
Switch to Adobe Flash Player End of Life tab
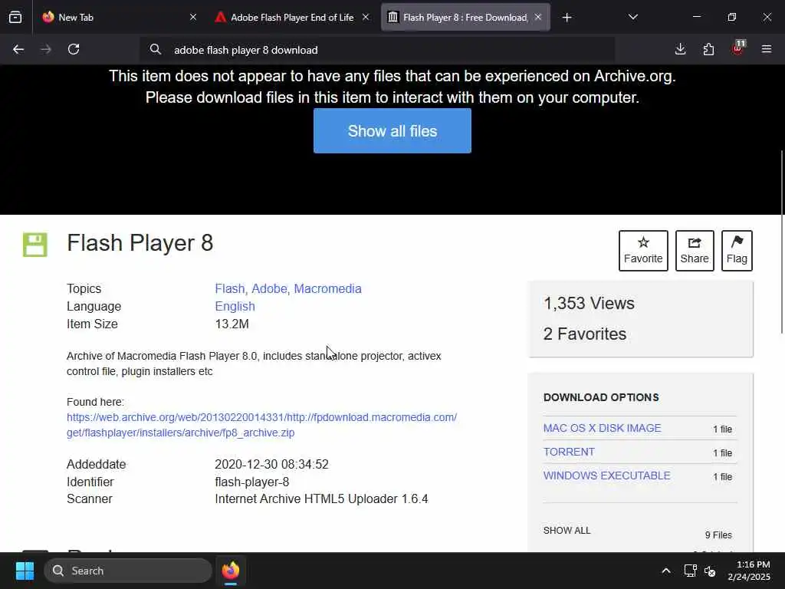tap(292, 18)
